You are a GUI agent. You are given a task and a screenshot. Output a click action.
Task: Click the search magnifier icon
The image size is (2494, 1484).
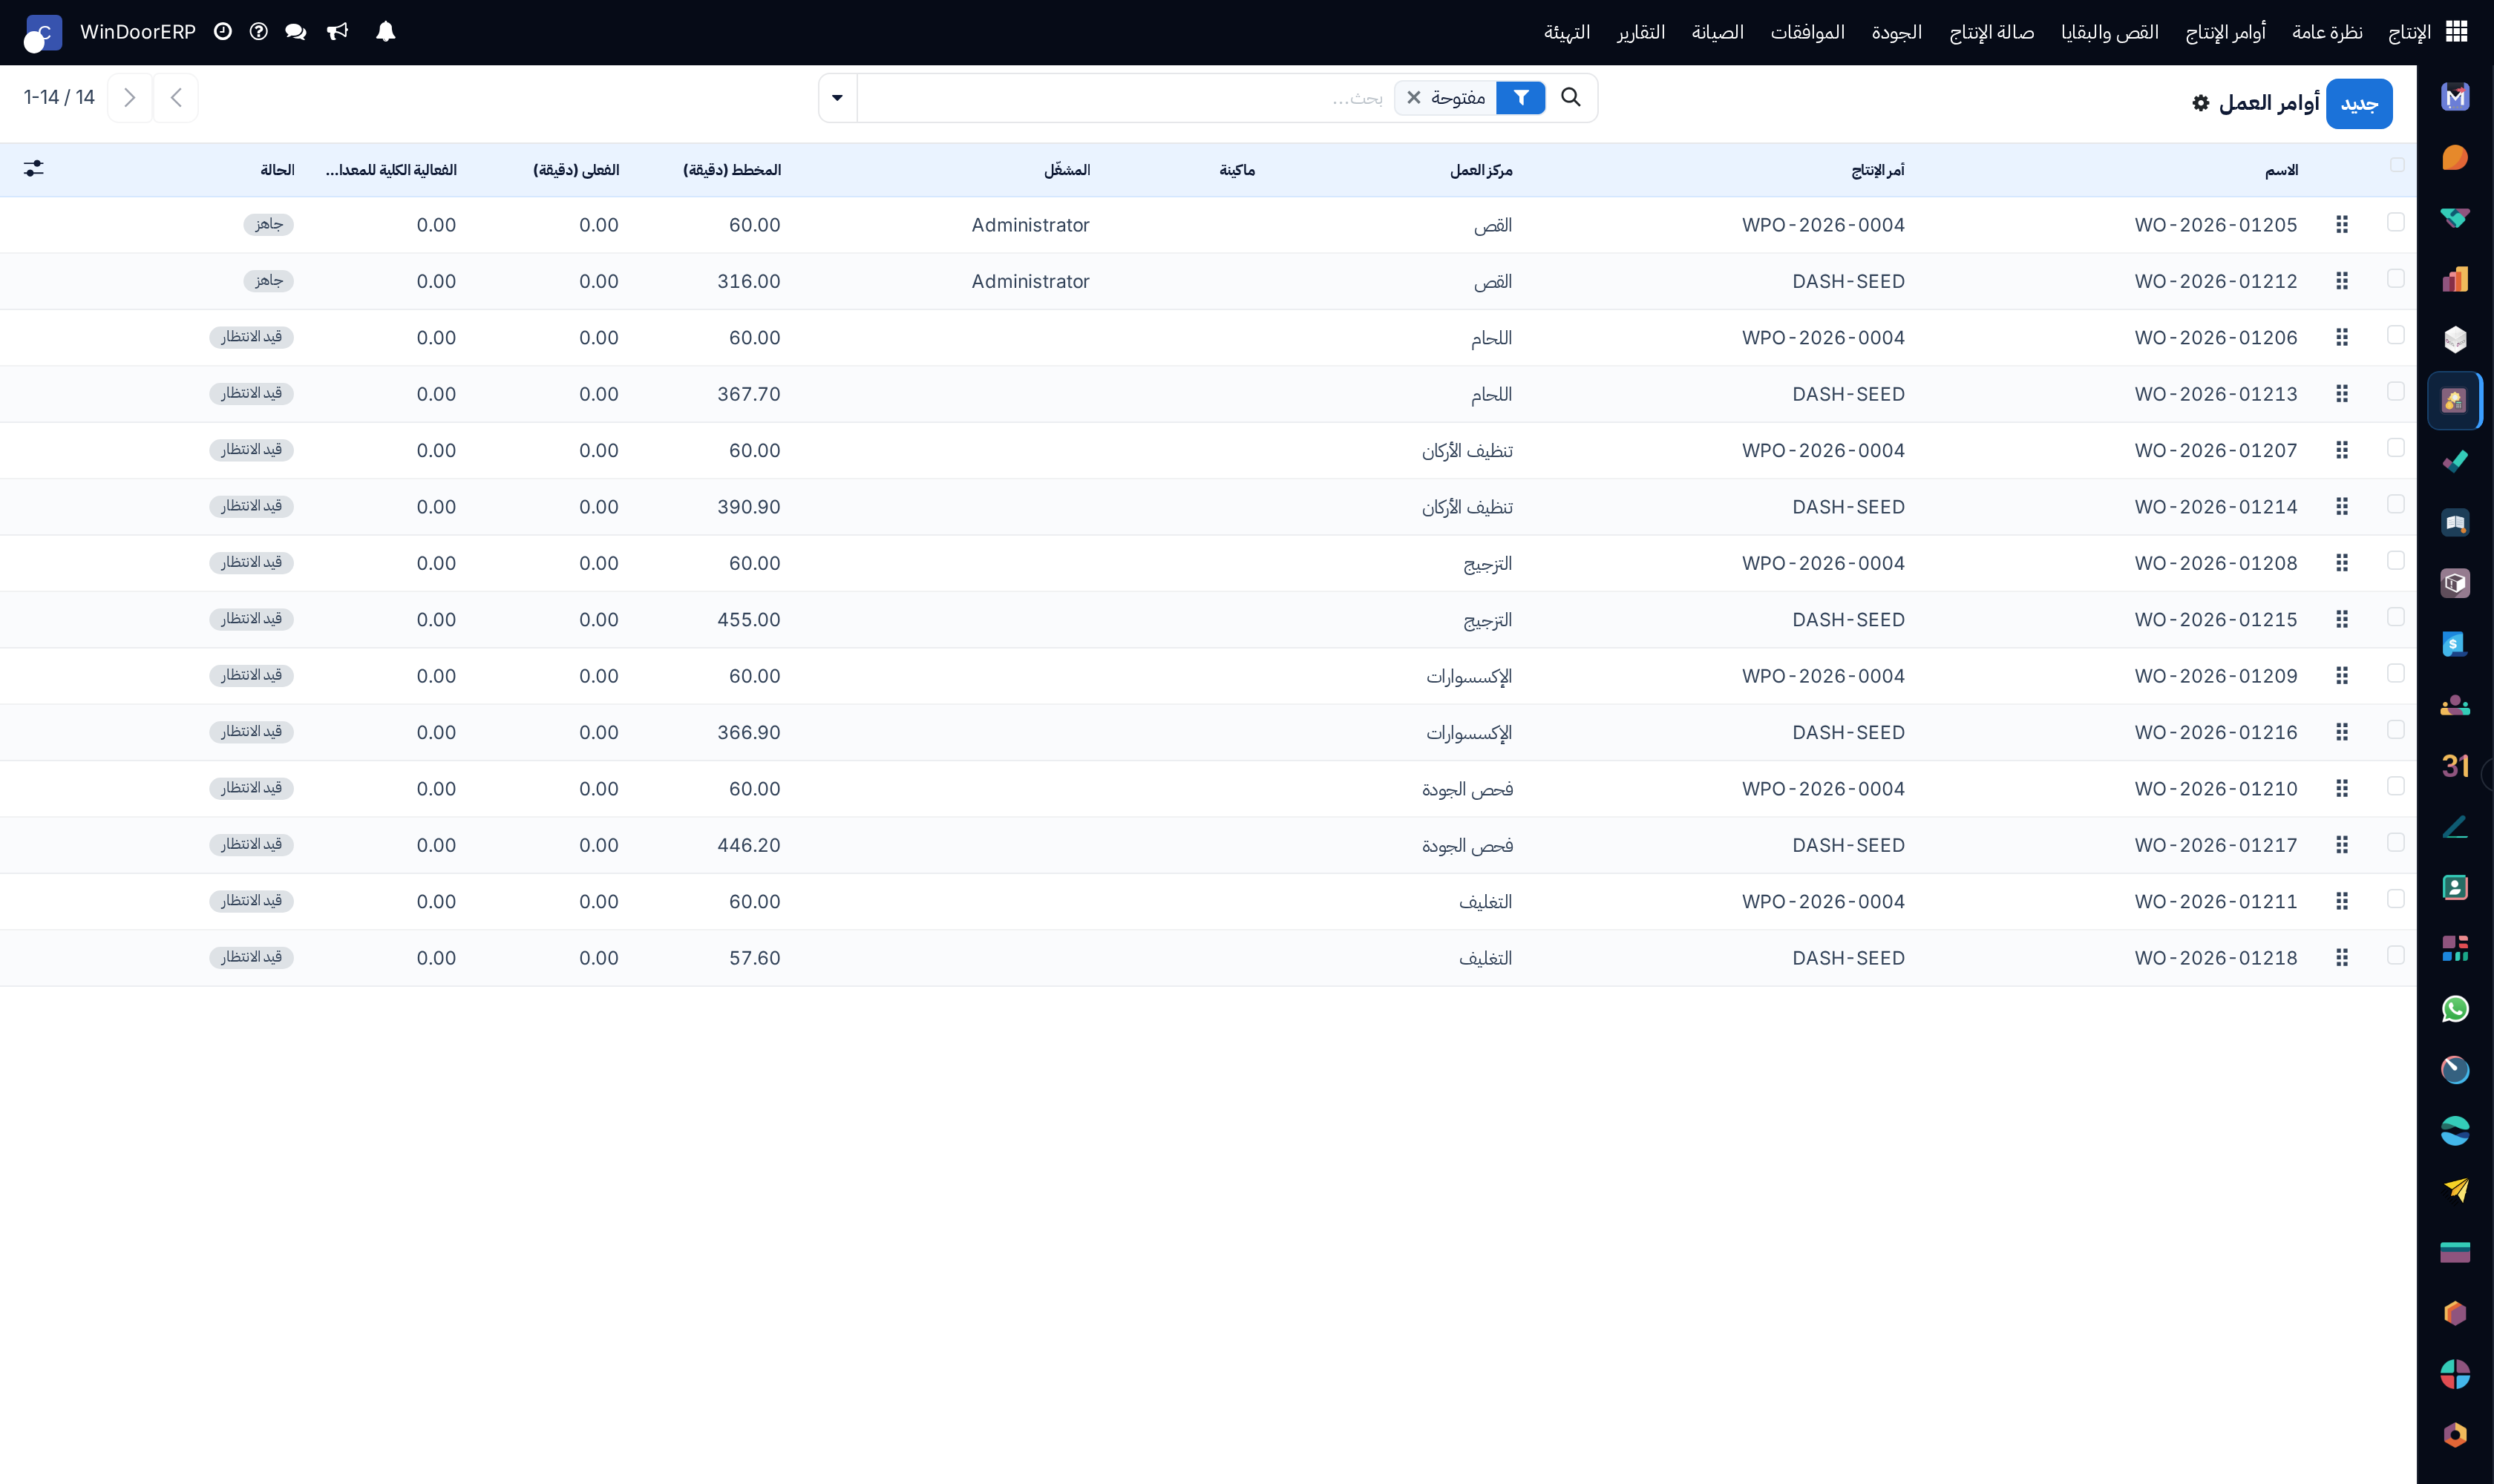1571,97
